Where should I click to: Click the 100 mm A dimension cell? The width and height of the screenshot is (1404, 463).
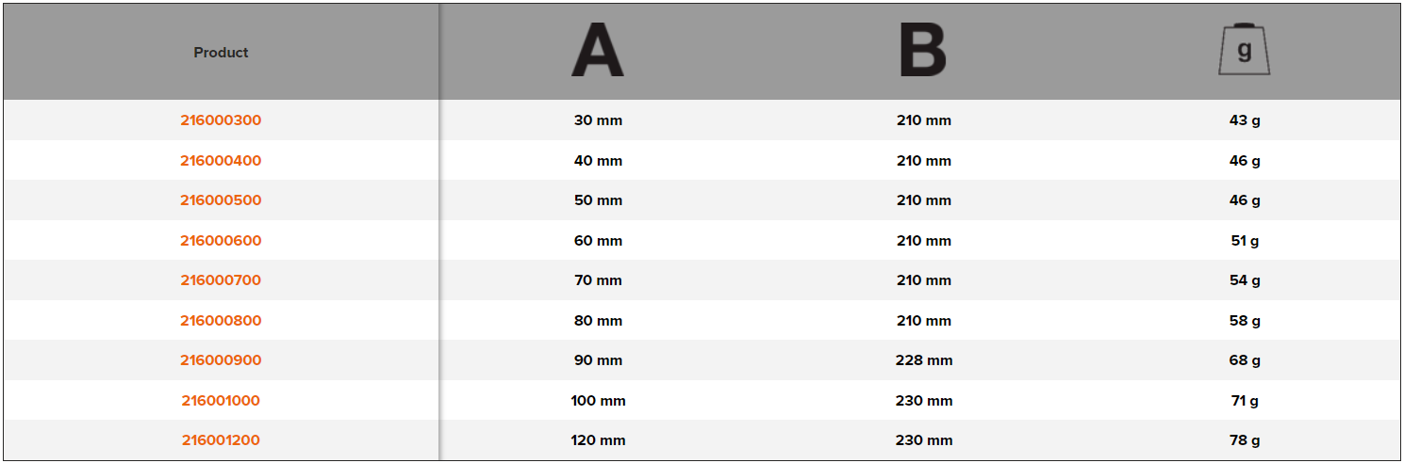pos(598,401)
